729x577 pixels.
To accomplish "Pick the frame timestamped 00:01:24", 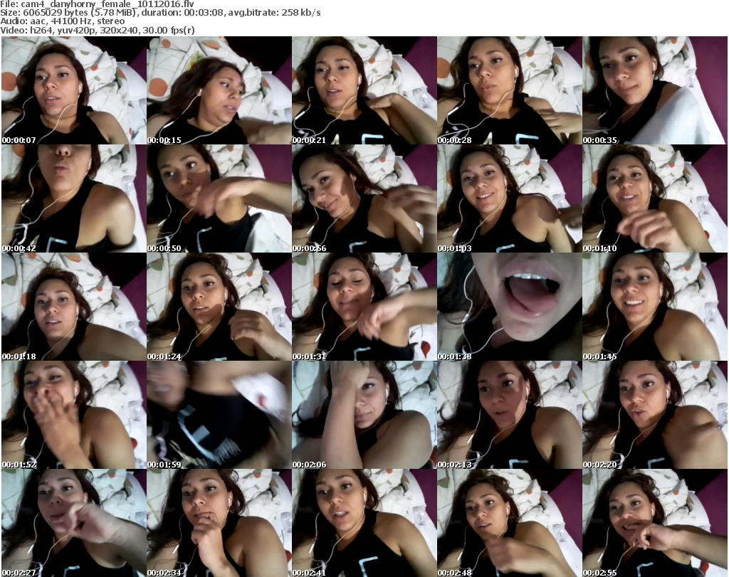I will coord(219,307).
